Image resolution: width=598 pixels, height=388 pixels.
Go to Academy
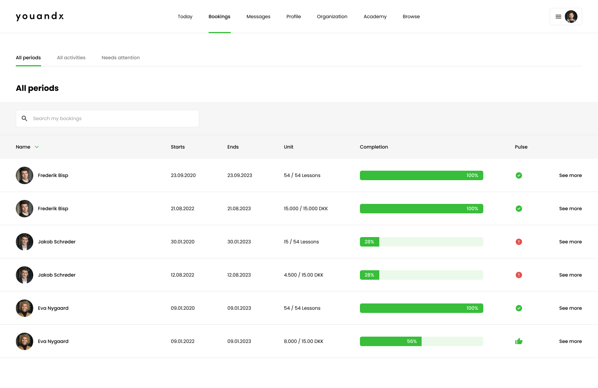click(x=375, y=17)
